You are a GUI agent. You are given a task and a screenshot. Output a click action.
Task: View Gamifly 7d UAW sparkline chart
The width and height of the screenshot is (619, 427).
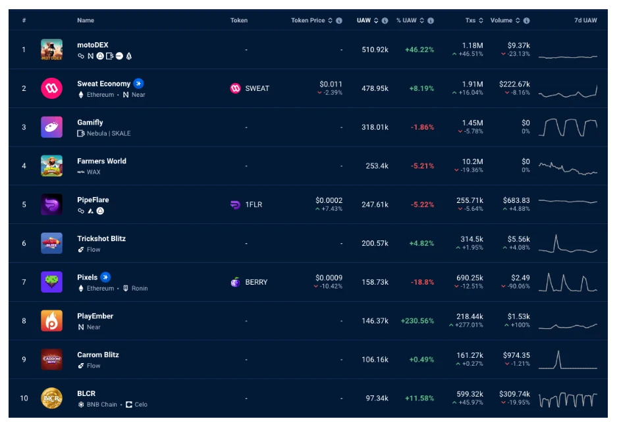point(568,127)
